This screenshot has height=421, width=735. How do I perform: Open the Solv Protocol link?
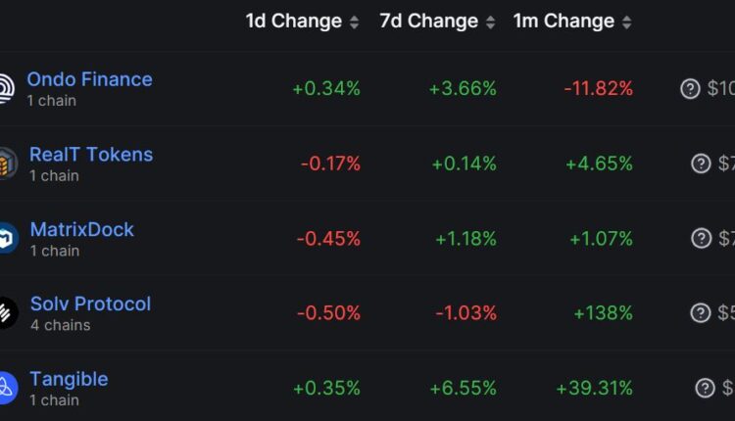pos(90,304)
